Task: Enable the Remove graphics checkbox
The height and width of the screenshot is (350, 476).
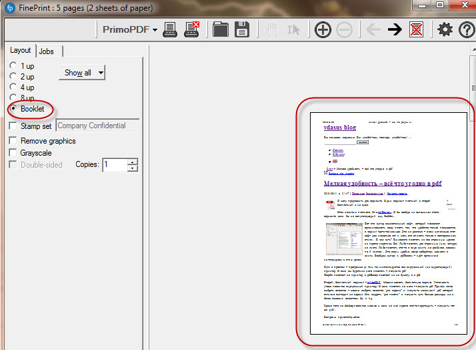Action: tap(13, 141)
